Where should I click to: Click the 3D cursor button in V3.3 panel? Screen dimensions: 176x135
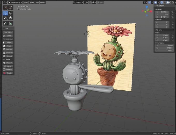[x=8, y=32]
